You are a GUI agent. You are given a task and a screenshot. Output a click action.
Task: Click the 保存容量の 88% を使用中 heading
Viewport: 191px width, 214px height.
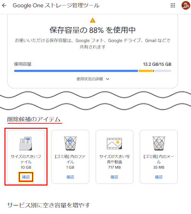[93, 30]
